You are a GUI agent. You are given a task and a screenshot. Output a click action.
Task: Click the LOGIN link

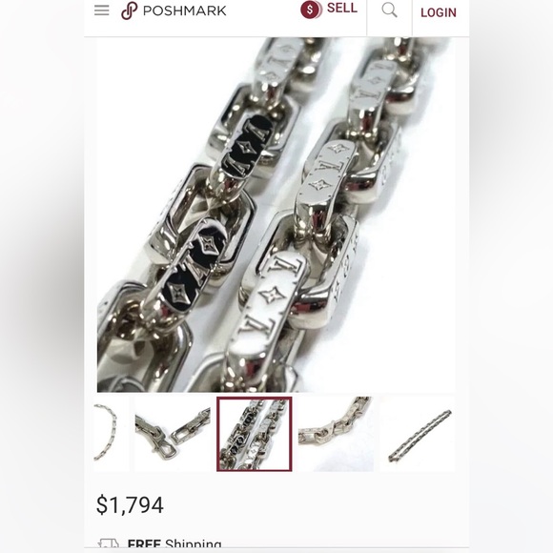(439, 12)
